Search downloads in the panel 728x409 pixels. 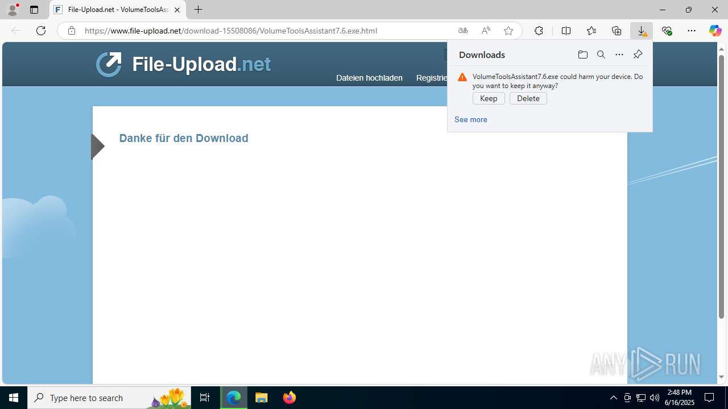[601, 55]
